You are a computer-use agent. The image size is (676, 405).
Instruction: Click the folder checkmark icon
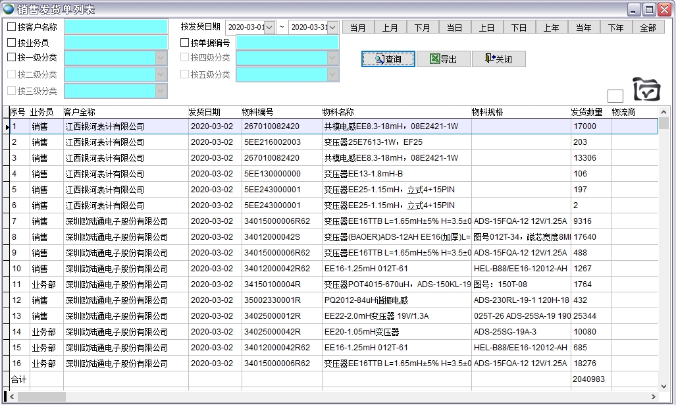[646, 89]
